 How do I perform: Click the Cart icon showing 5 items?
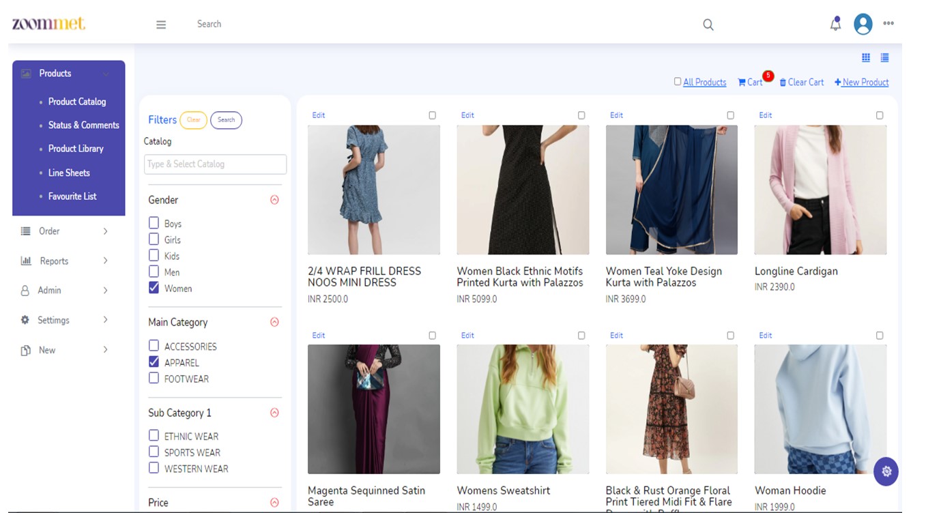click(751, 82)
